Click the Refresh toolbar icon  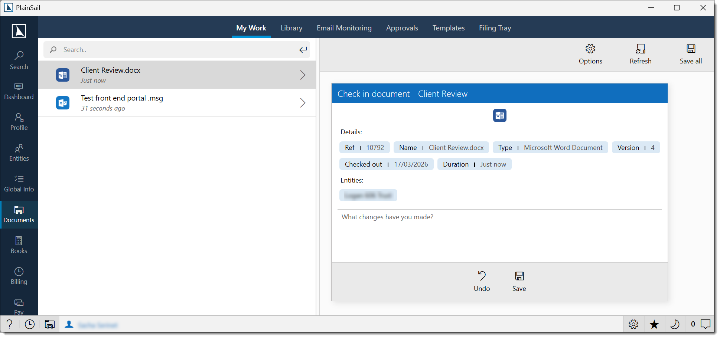[640, 54]
